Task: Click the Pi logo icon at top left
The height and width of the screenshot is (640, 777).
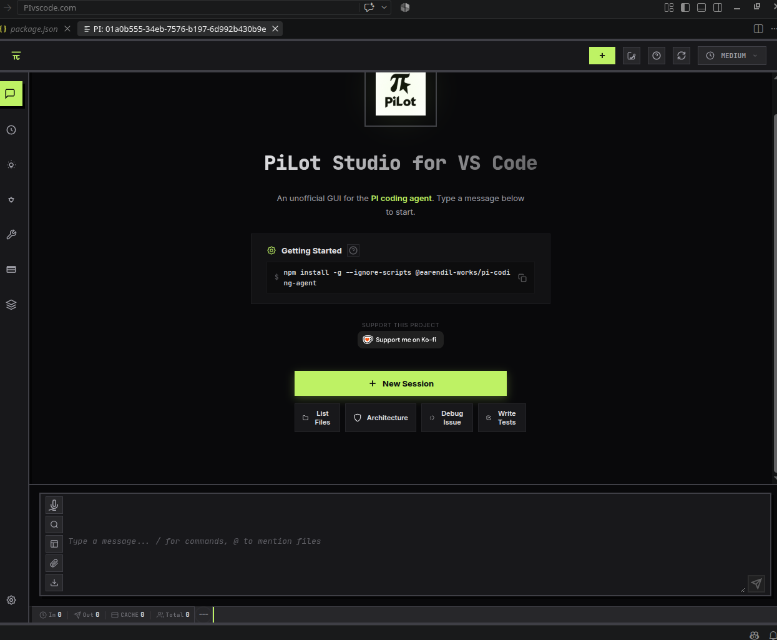Action: tap(16, 56)
